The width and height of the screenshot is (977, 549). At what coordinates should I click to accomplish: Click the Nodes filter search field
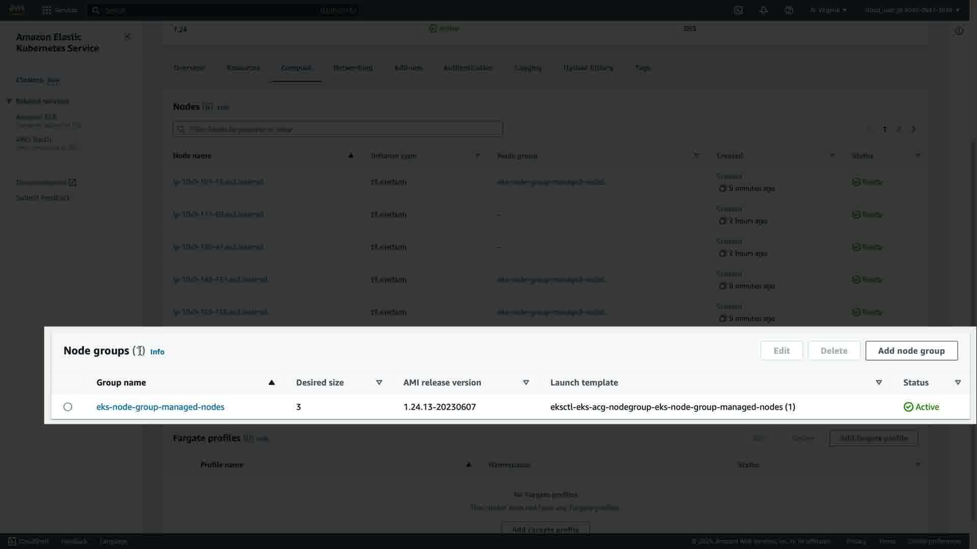pyautogui.click(x=338, y=129)
